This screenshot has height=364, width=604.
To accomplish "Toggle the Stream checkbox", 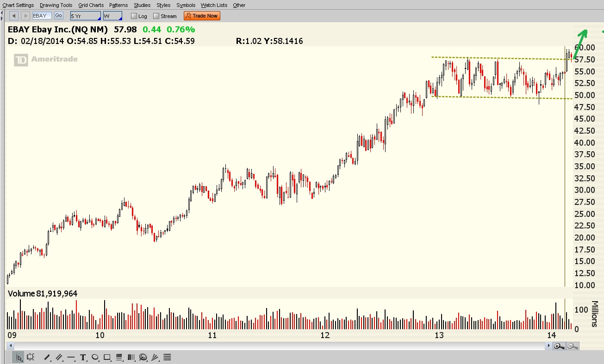I will click(x=156, y=16).
